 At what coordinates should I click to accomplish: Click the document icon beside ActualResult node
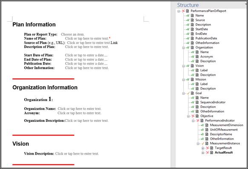click(x=212, y=152)
